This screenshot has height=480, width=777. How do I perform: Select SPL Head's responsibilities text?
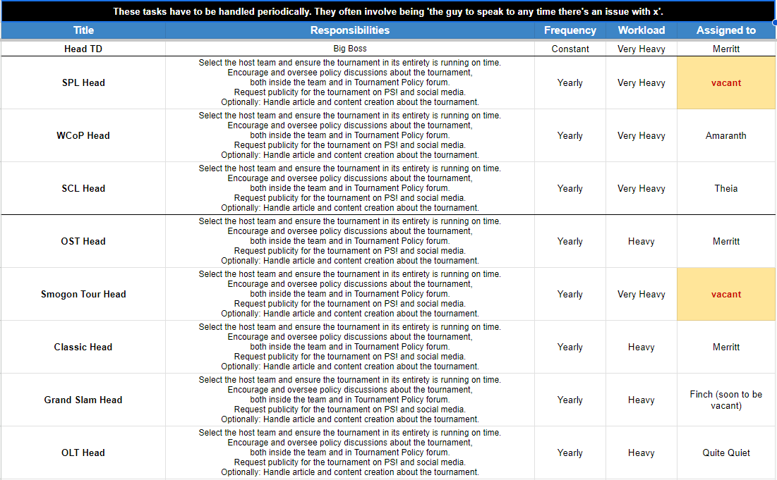[350, 82]
